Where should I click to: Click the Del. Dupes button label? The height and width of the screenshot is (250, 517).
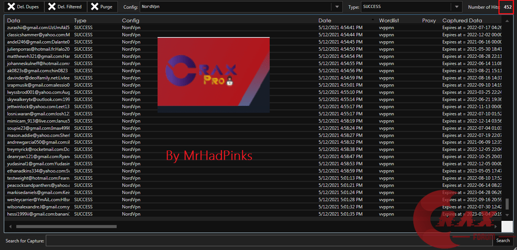pos(28,7)
